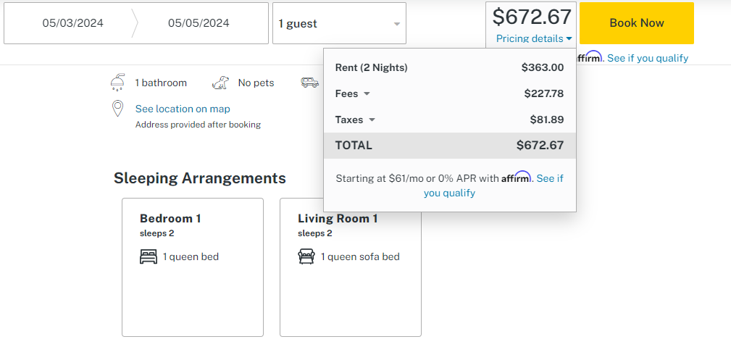Expand the Fees breakdown

(x=353, y=93)
